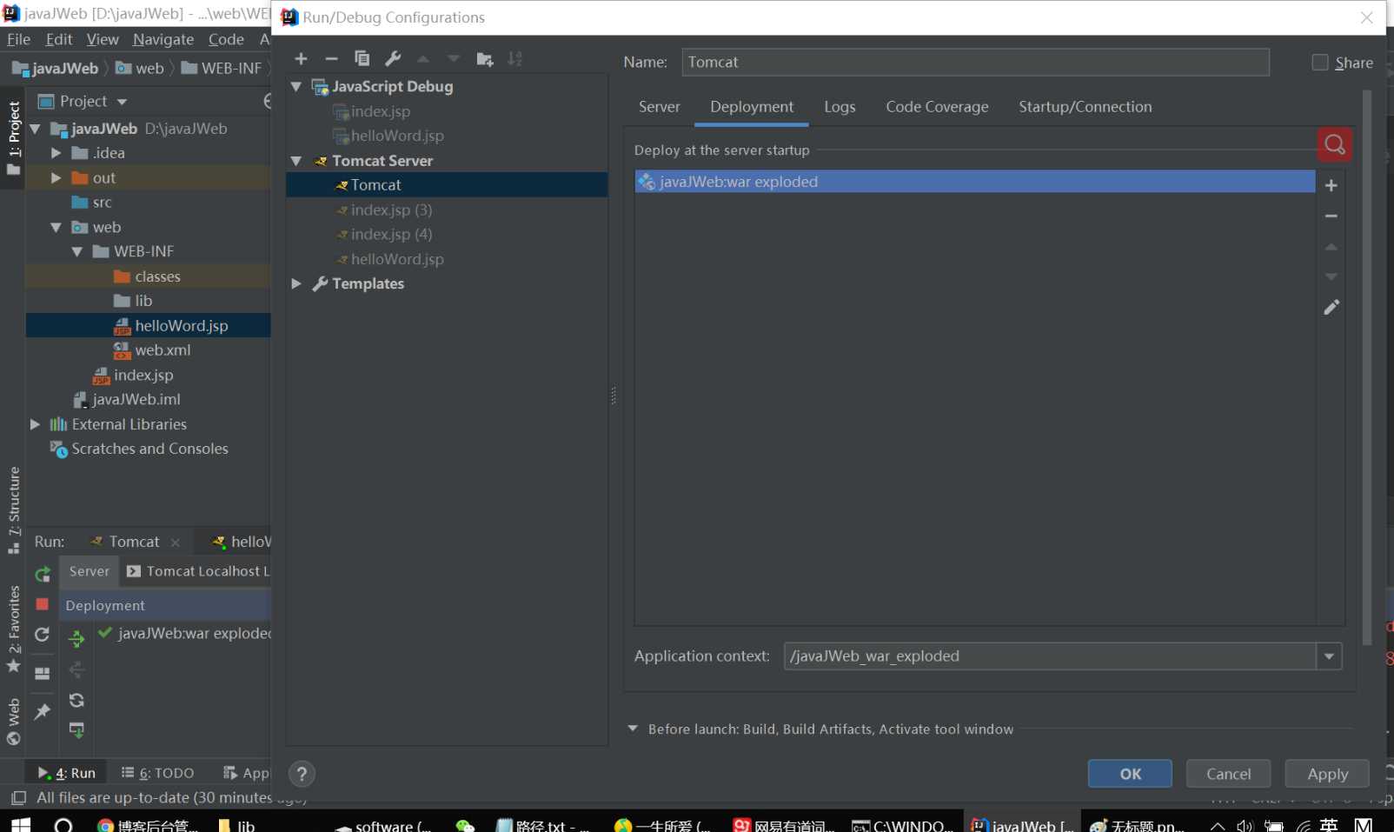Click the Apply button
The width and height of the screenshot is (1394, 832).
[1327, 774]
